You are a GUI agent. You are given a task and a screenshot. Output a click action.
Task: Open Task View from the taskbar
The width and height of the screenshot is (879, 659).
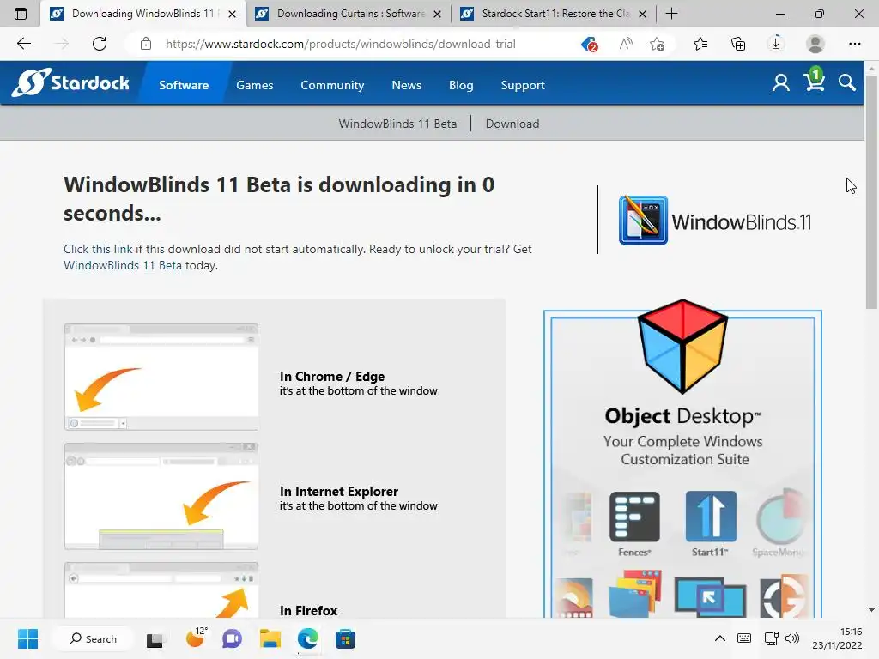155,639
